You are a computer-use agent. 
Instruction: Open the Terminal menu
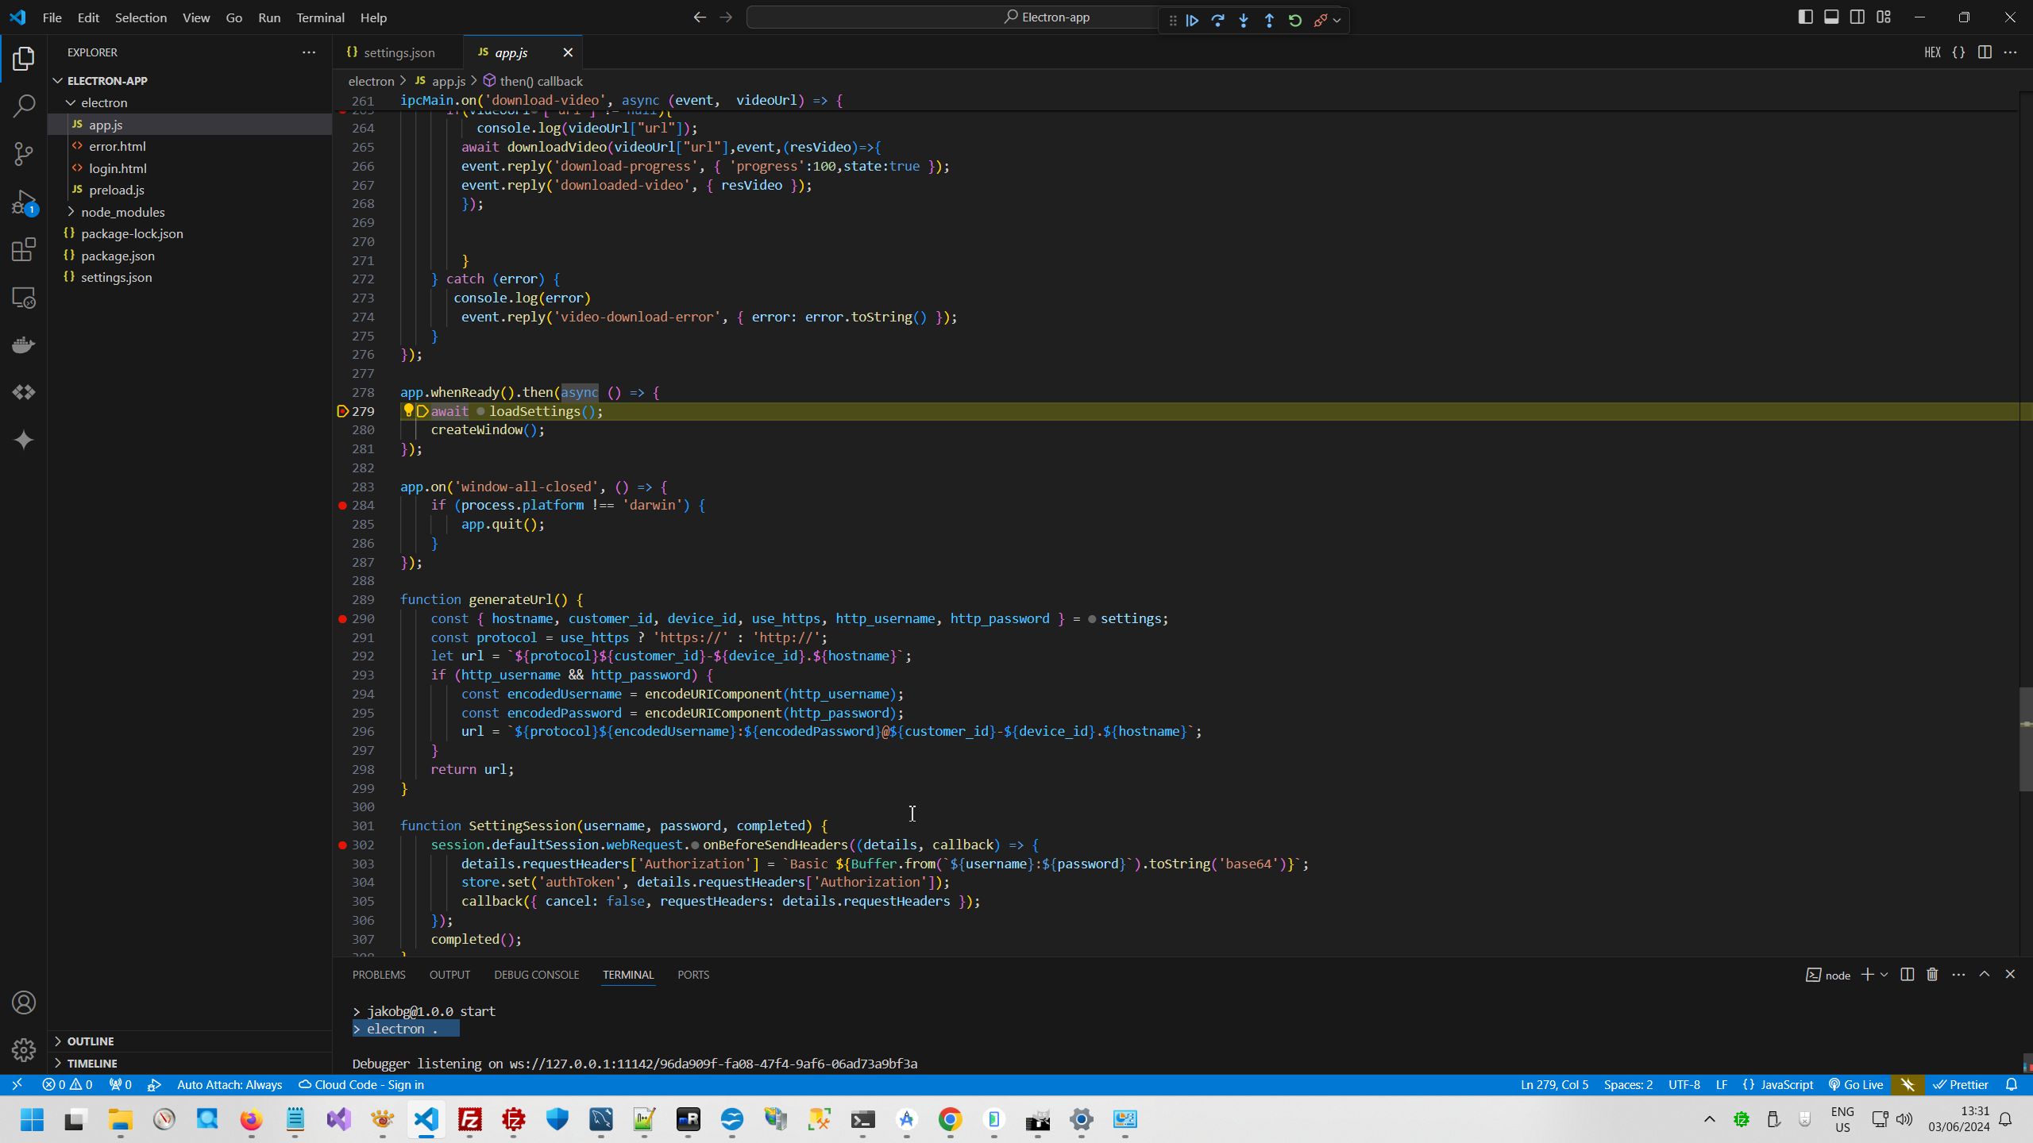320,17
